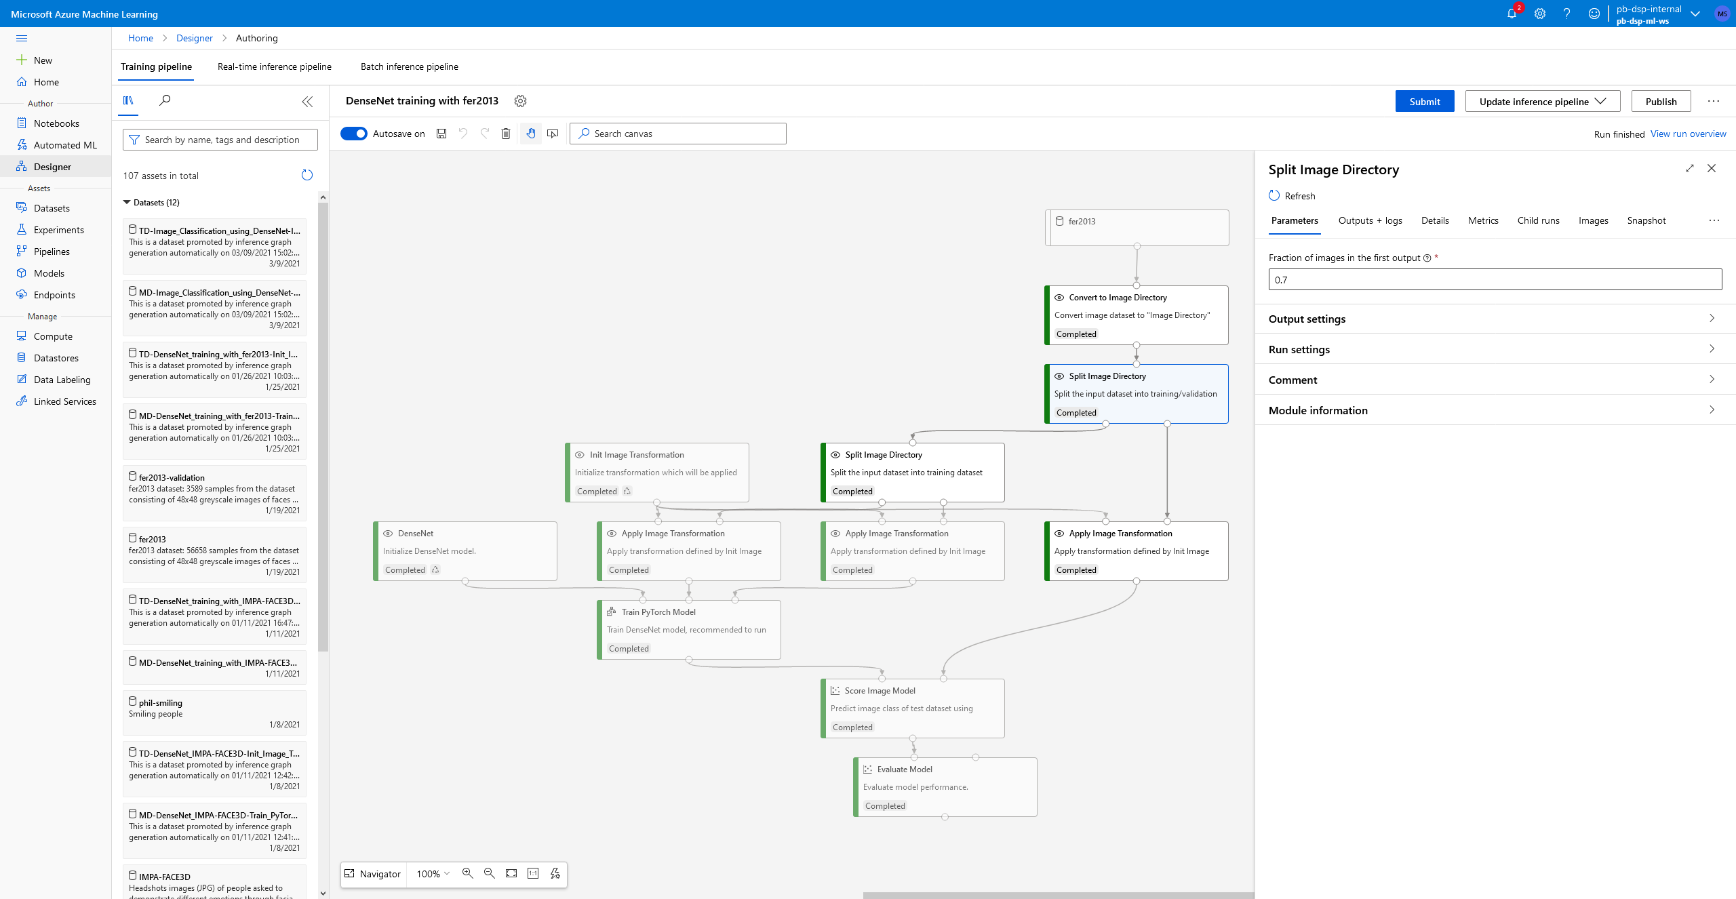Click the save pipeline icon
Screen dimensions: 1736x899
click(x=441, y=134)
